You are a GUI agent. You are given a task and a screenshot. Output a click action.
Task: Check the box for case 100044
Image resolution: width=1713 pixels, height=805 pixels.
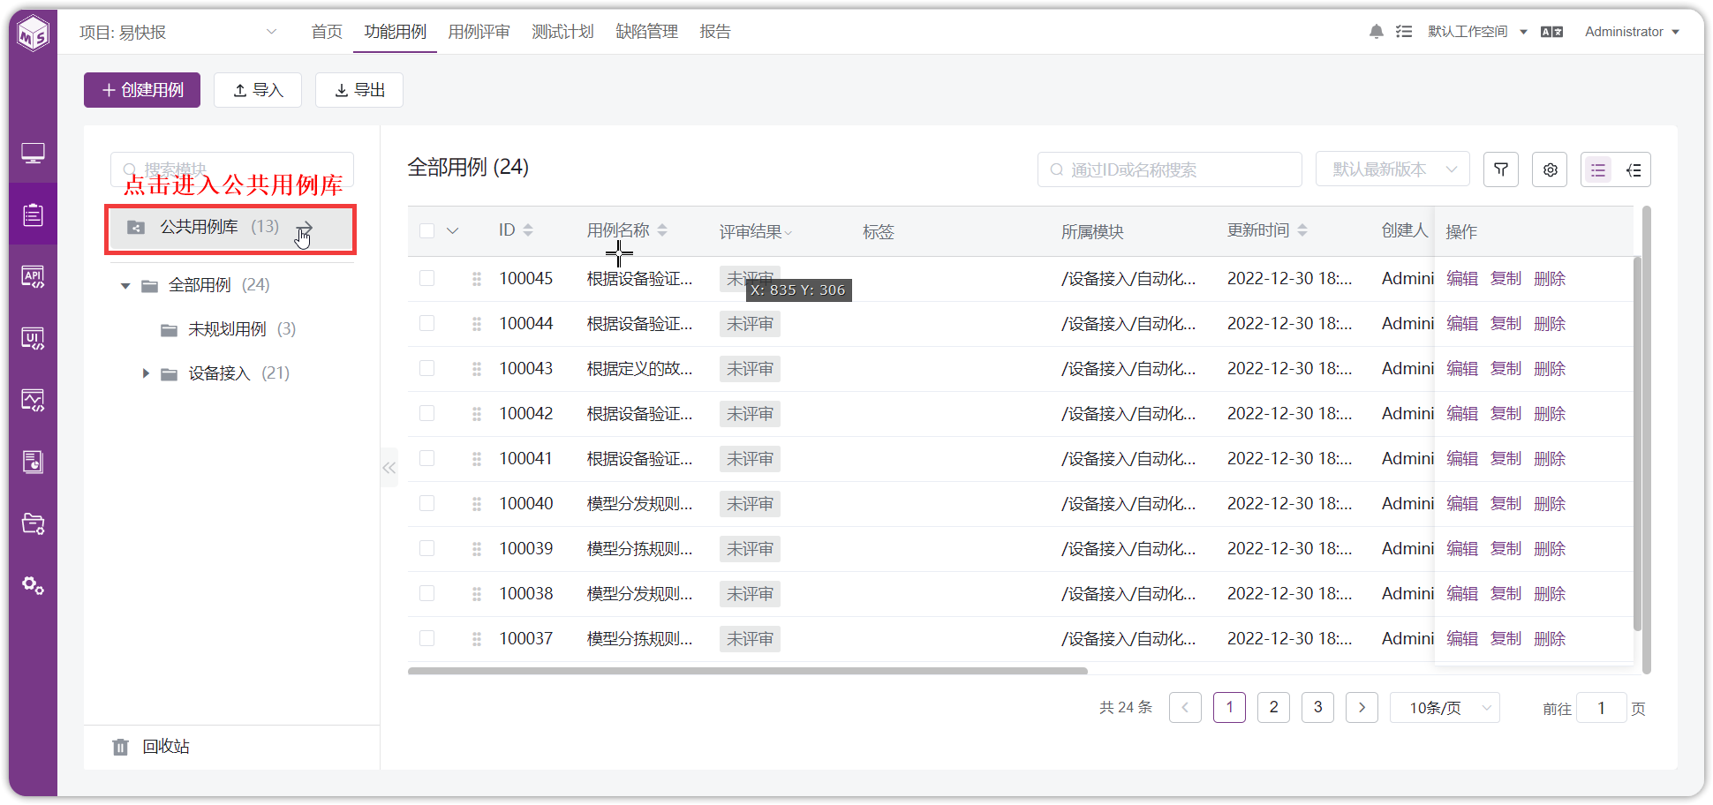pos(427,323)
